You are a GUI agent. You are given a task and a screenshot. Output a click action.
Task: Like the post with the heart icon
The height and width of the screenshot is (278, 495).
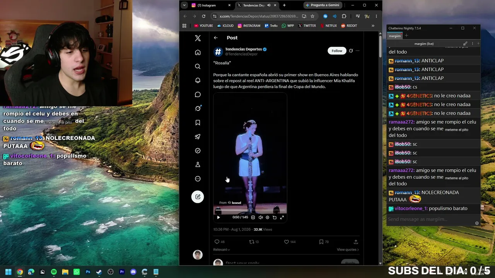tap(287, 242)
